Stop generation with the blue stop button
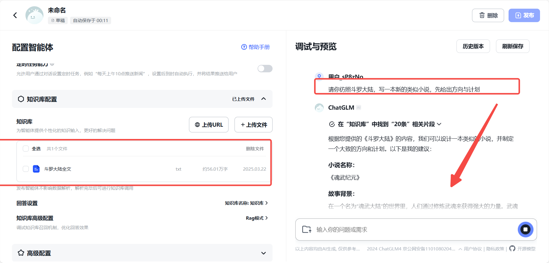The height and width of the screenshot is (263, 549). (x=525, y=230)
